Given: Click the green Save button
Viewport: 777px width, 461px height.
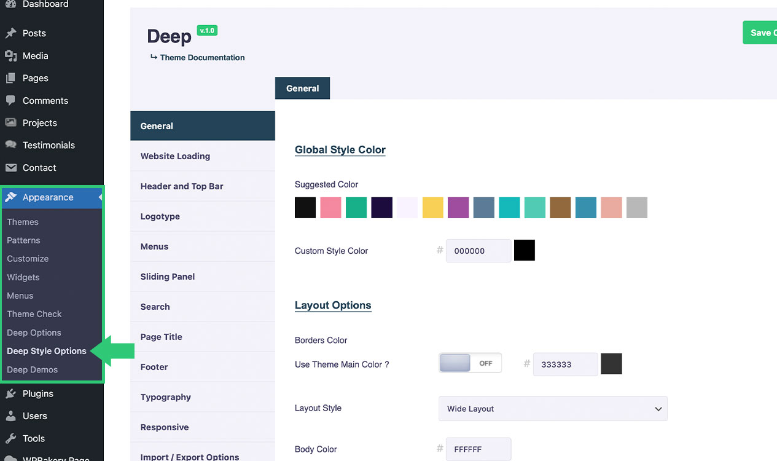Looking at the screenshot, I should coord(760,33).
